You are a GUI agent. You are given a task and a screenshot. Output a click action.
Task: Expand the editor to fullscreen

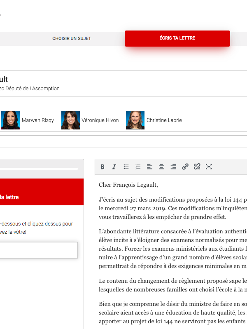tap(209, 167)
